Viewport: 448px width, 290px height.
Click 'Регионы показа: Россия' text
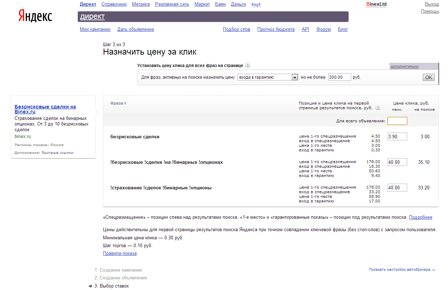pyautogui.click(x=39, y=145)
